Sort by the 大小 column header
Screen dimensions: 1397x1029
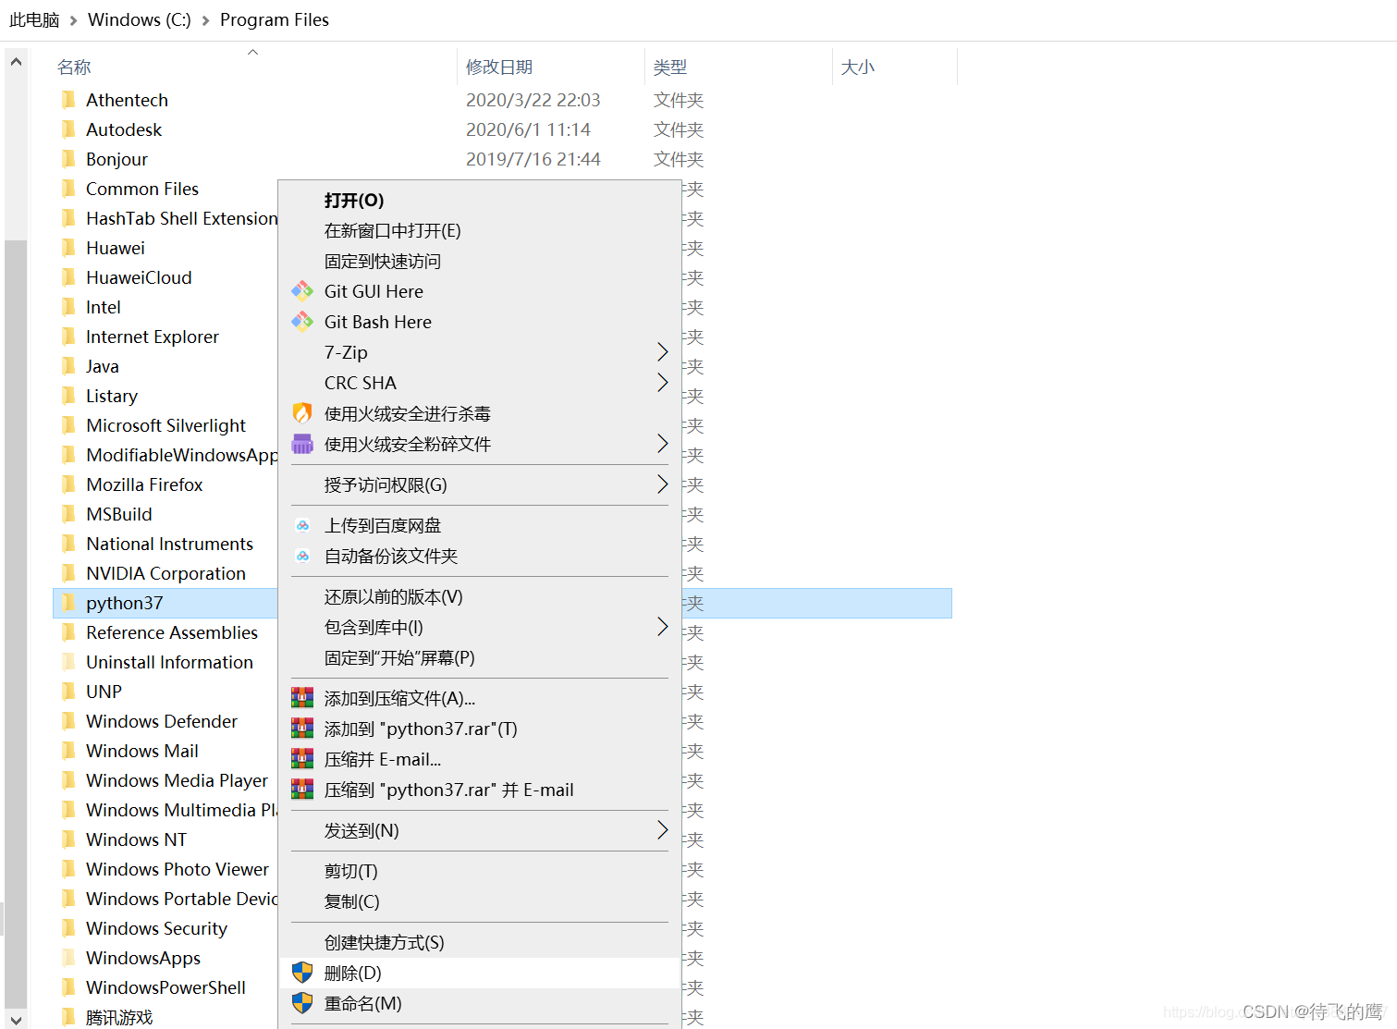click(x=895, y=67)
